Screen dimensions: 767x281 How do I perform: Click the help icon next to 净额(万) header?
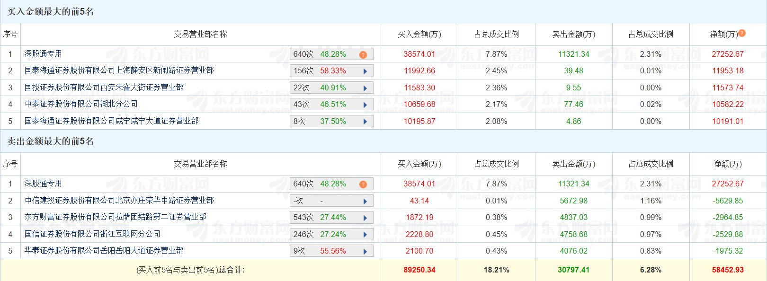coord(742,33)
